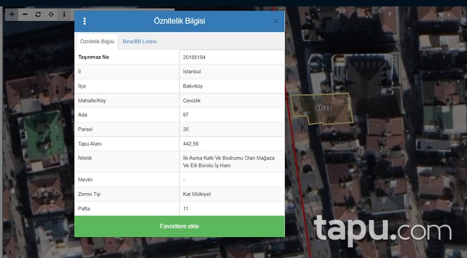Click the Mahalle/Köy value Cevizlik
Viewport: 467px width, 258px height.
193,100
